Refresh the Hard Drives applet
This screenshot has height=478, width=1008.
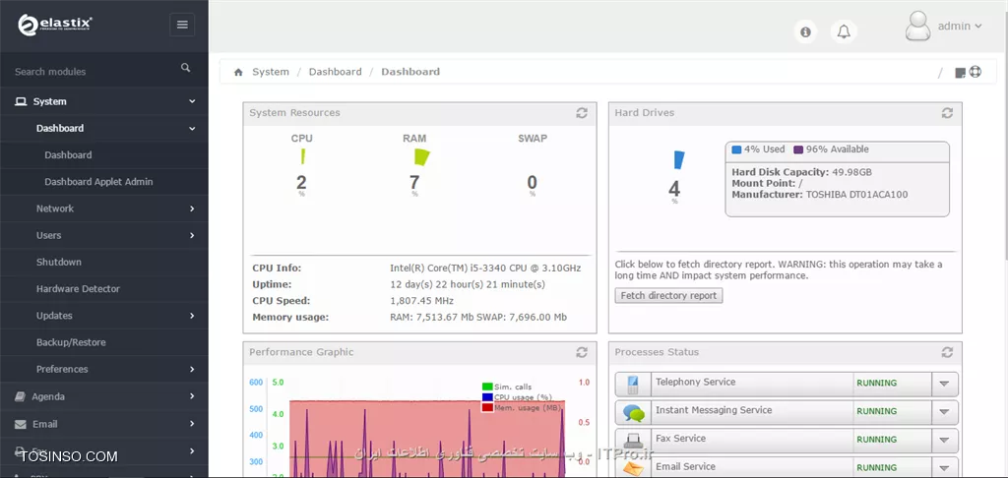point(947,113)
